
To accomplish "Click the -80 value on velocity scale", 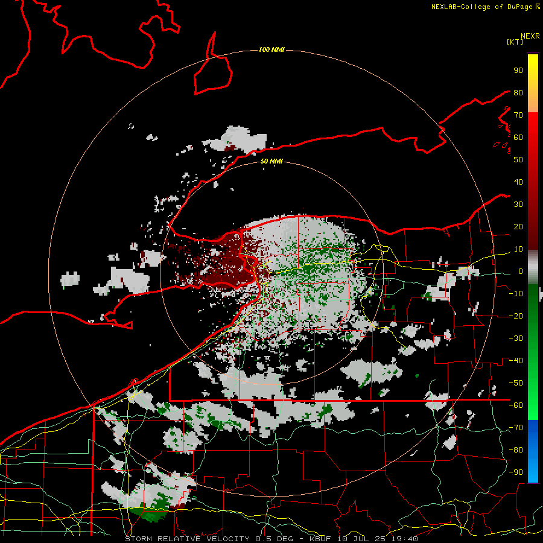I will coord(516,450).
